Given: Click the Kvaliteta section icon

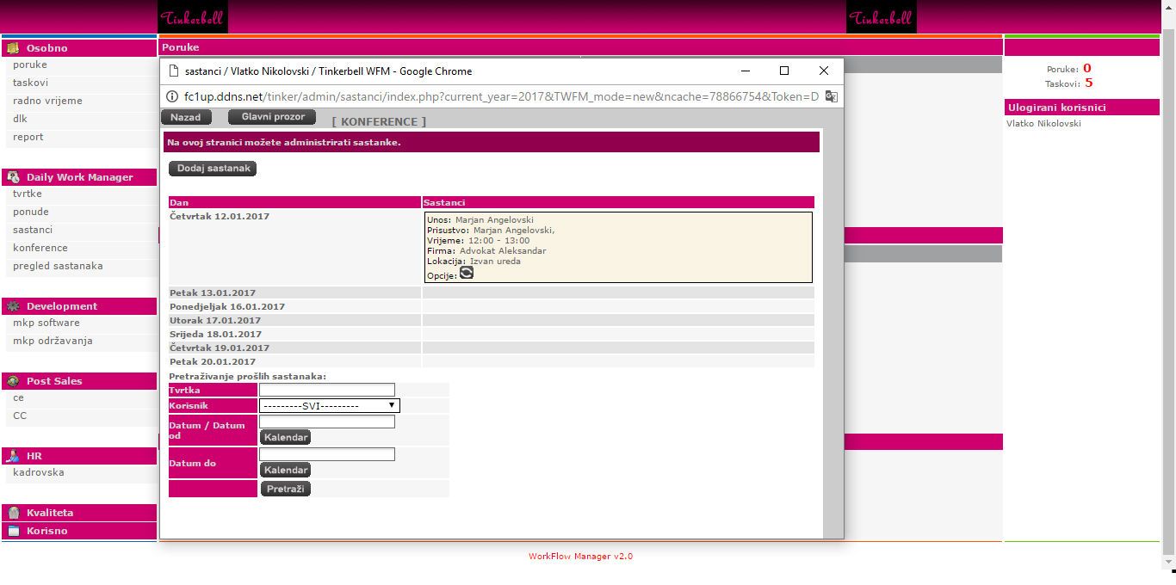Looking at the screenshot, I should [13, 513].
